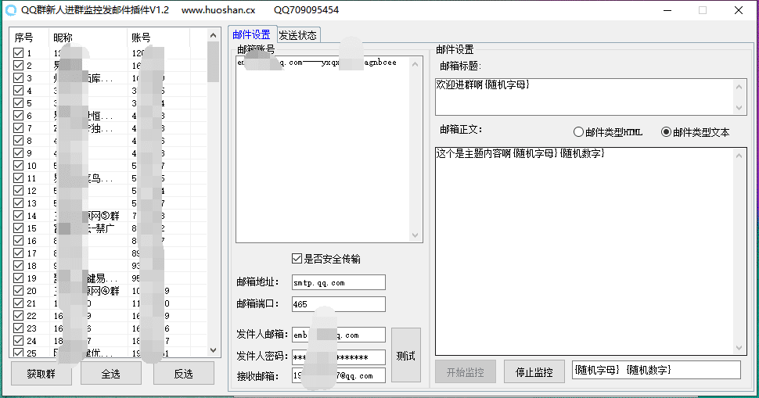This screenshot has width=759, height=398.
Task: Uncheck row 10 checkbox in group list
Action: [x=19, y=166]
